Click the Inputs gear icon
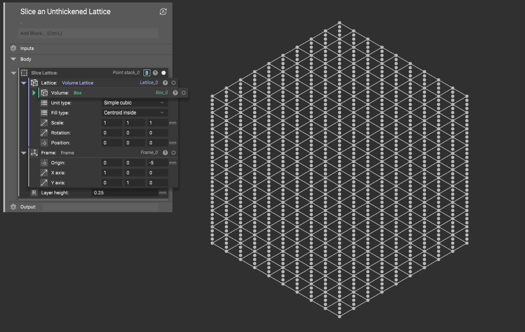Screen dimensions: 525x332 pos(13,48)
